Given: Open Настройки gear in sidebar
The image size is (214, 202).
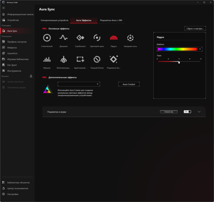Looking at the screenshot, I should [17, 194].
